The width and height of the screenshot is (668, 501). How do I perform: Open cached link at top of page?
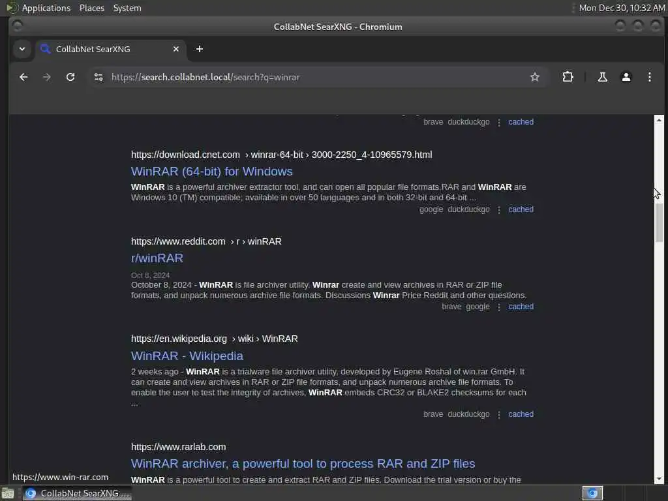521,122
